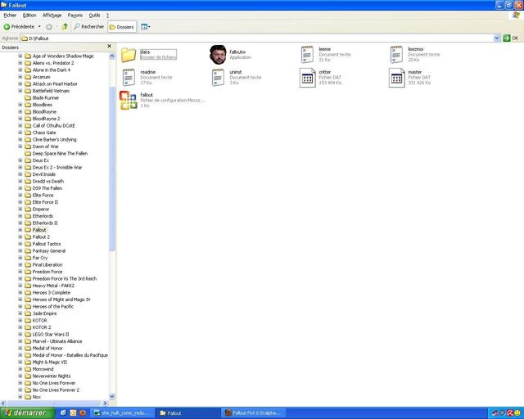Viewport: 524px width, 419px height.
Task: Open the Edition menu
Action: [x=29, y=16]
